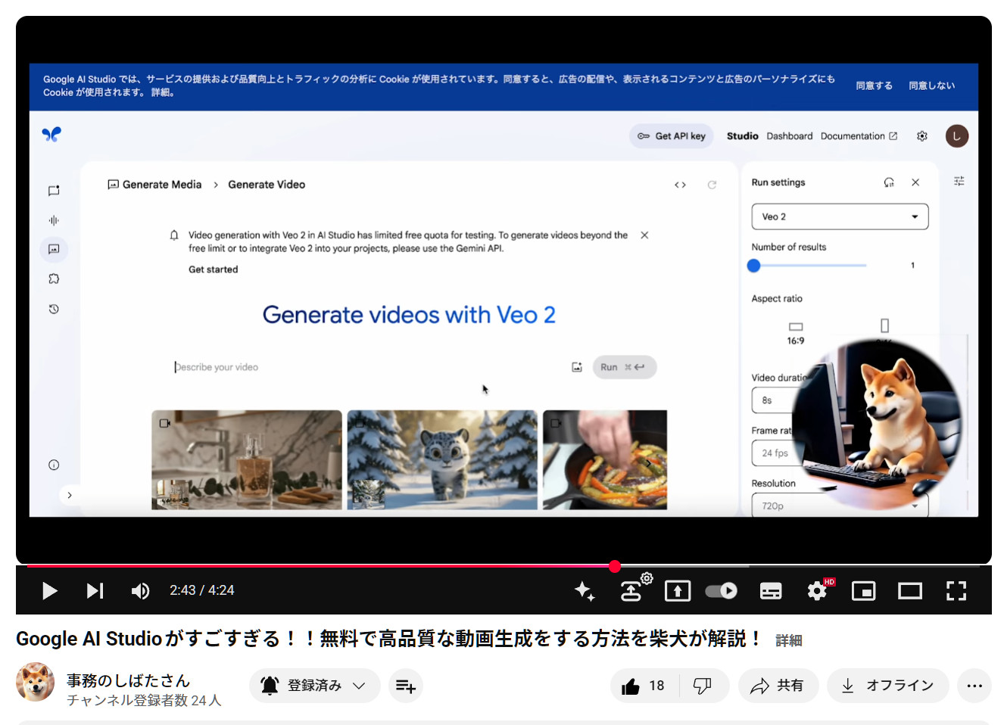1004x725 pixels.
Task: Click 同意する in the cookie banner
Action: 874,86
